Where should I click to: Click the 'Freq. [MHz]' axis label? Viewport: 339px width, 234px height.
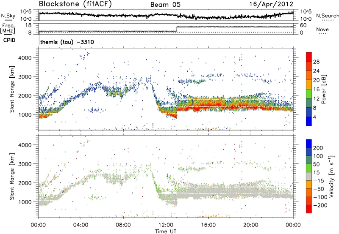[x=8, y=28]
